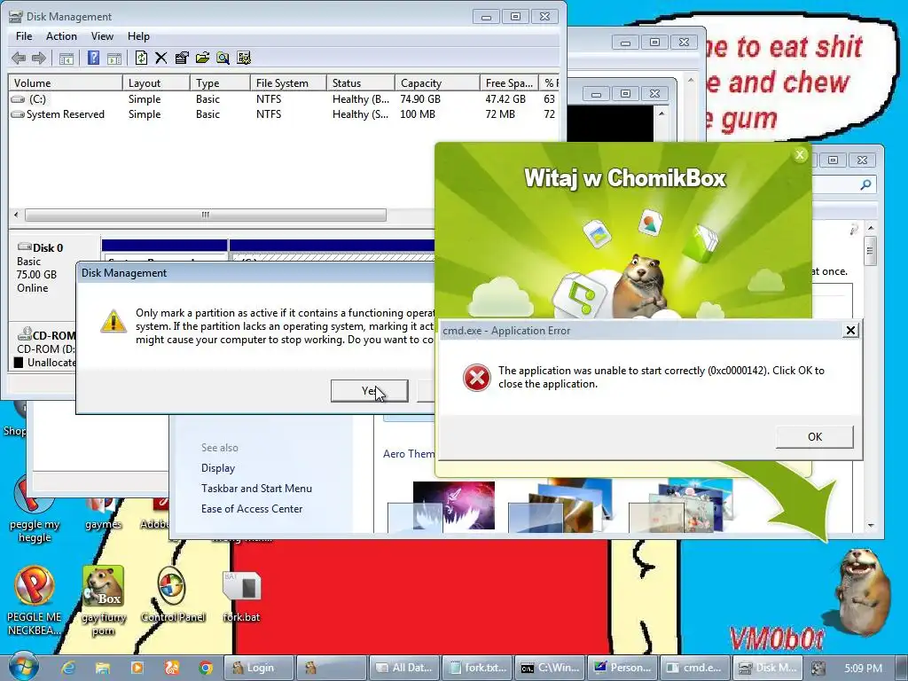Switch to the Login taskbar button
Screen dimensions: 908x681
click(x=259, y=668)
